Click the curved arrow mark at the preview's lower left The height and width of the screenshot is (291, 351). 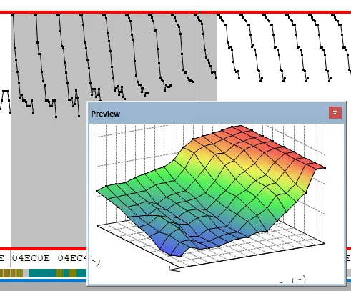[x=96, y=262]
